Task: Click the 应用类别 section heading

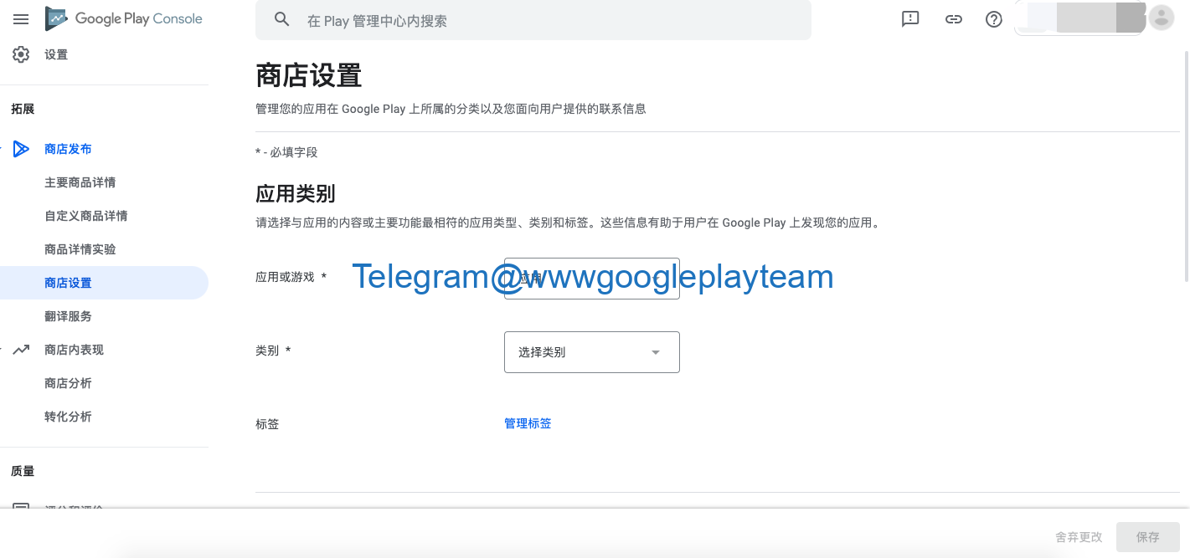Action: click(296, 193)
